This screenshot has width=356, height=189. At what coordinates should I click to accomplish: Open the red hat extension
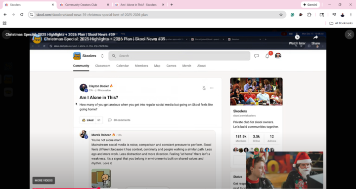301,15
